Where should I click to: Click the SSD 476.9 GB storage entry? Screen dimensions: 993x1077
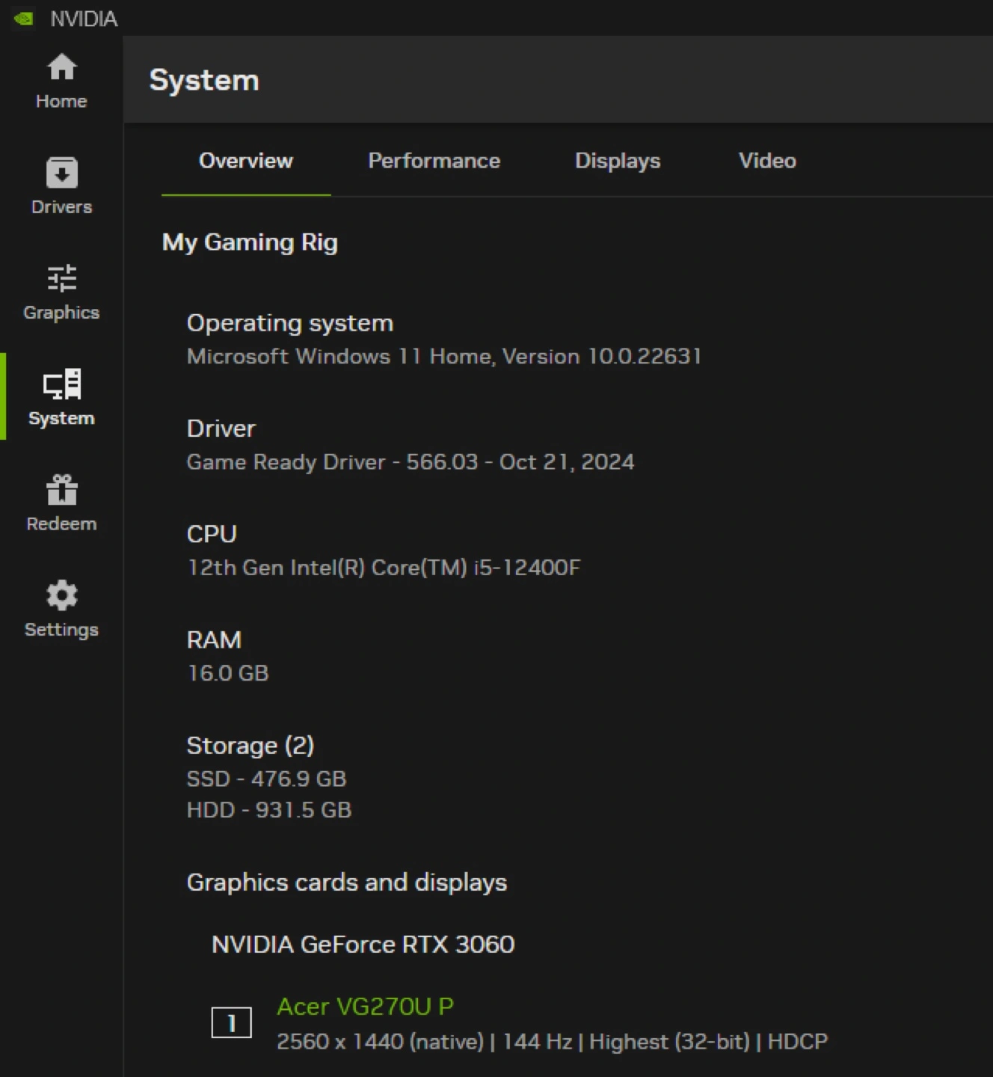pos(266,779)
